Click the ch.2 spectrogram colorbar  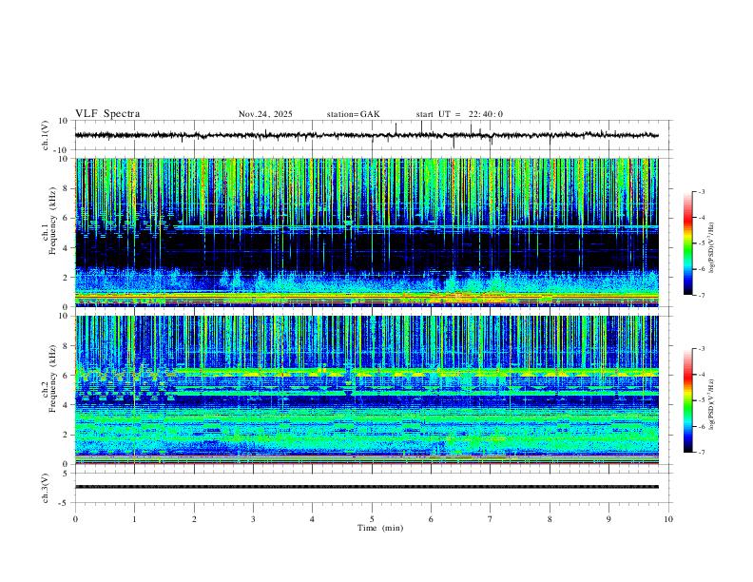click(x=687, y=400)
